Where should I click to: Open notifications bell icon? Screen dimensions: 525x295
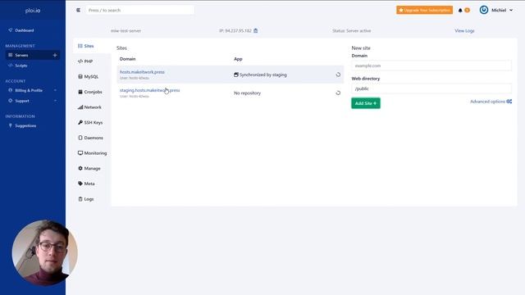click(x=460, y=11)
